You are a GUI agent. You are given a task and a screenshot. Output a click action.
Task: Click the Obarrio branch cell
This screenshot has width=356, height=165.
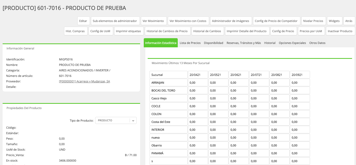[x=169, y=145]
